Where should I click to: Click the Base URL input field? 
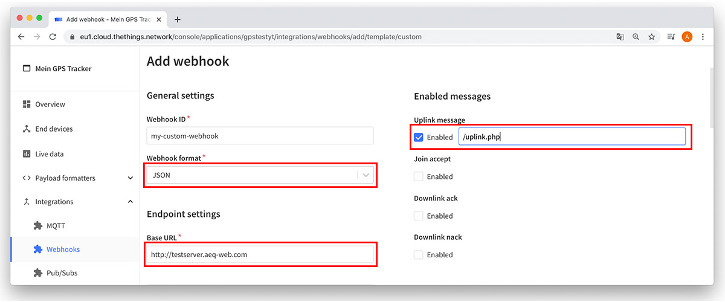pos(260,254)
